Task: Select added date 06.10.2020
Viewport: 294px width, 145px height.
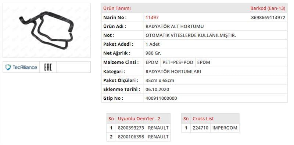Action: 157,89
